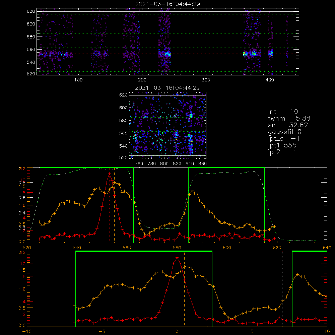Select the 'ipt2 -1' readout line
The image size is (335, 335).
(x=282, y=152)
